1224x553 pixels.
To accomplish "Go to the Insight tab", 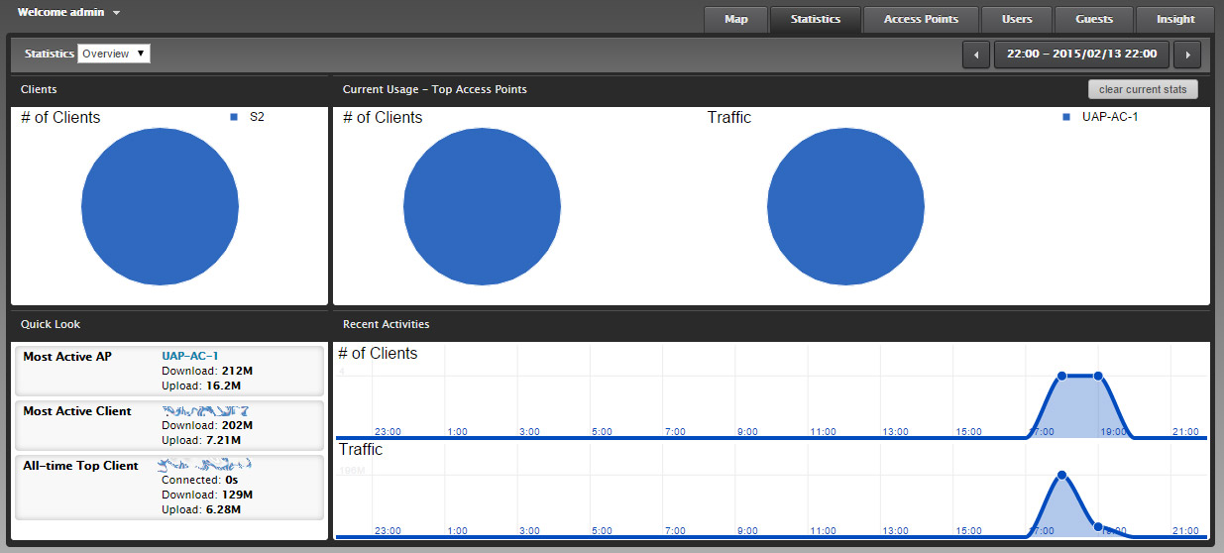I will [1175, 19].
